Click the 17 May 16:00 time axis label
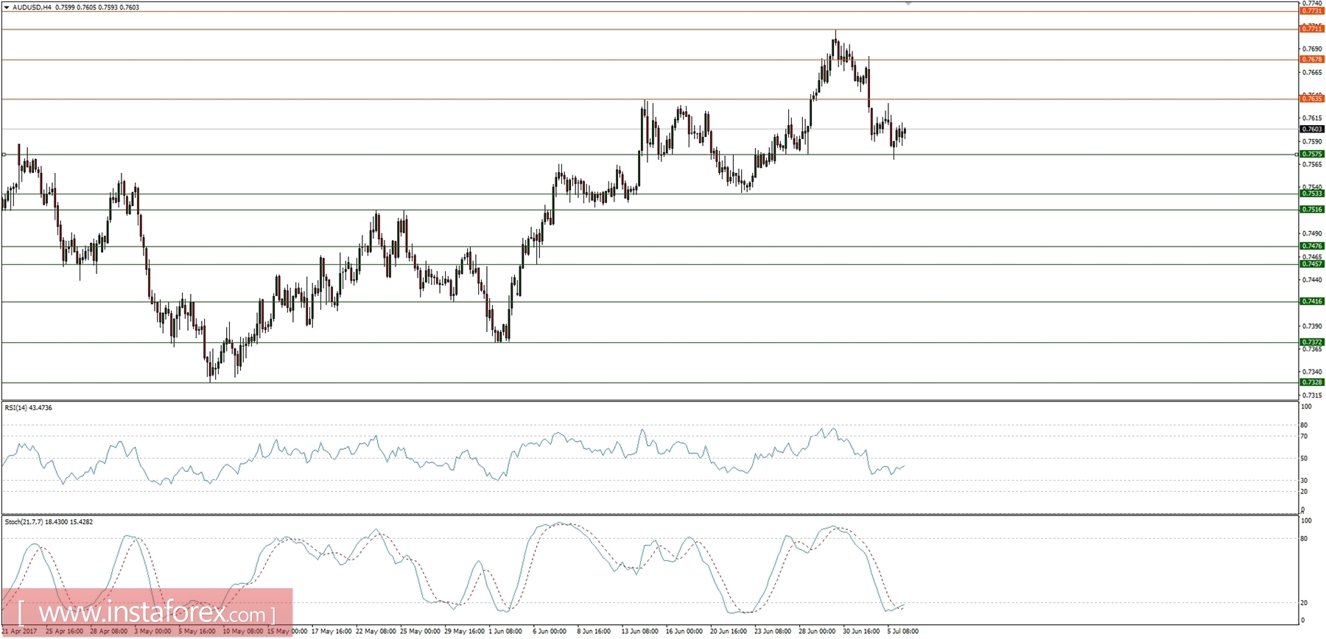1326x639 pixels. pyautogui.click(x=331, y=632)
